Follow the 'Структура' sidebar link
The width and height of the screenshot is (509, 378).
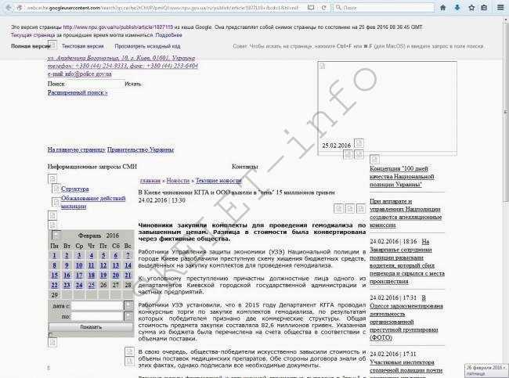[75, 189]
